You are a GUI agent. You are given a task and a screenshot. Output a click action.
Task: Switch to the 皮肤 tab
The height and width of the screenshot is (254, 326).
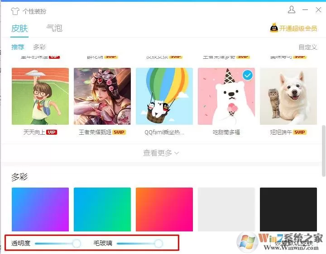tap(19, 28)
